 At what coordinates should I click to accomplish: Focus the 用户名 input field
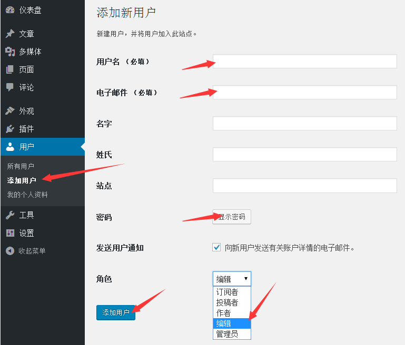pos(305,62)
